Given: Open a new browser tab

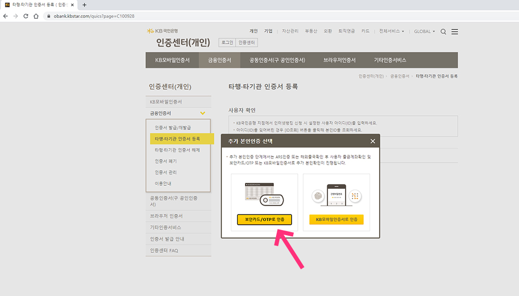Looking at the screenshot, I should point(85,5).
